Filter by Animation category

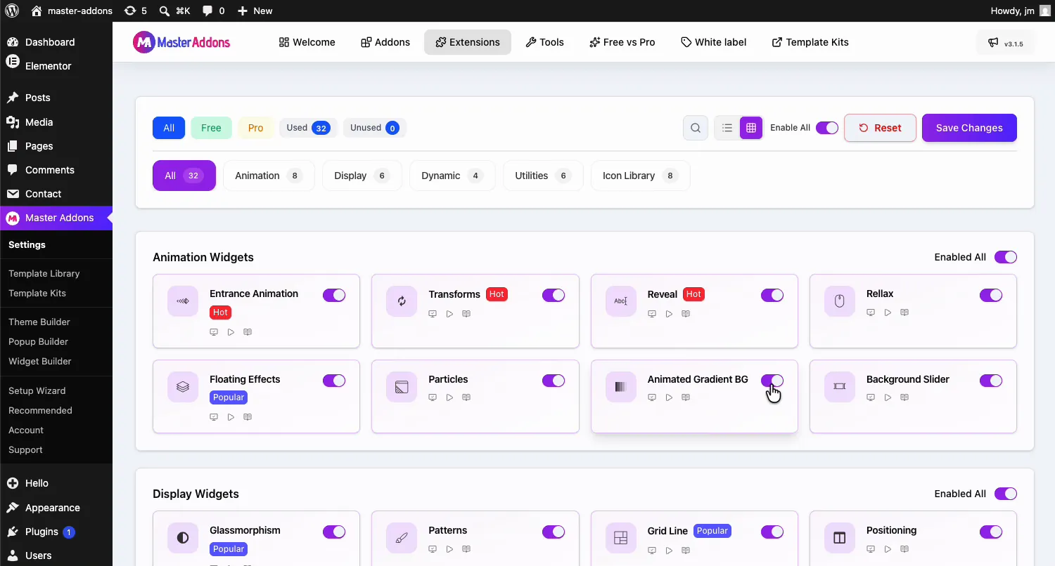[x=269, y=176]
